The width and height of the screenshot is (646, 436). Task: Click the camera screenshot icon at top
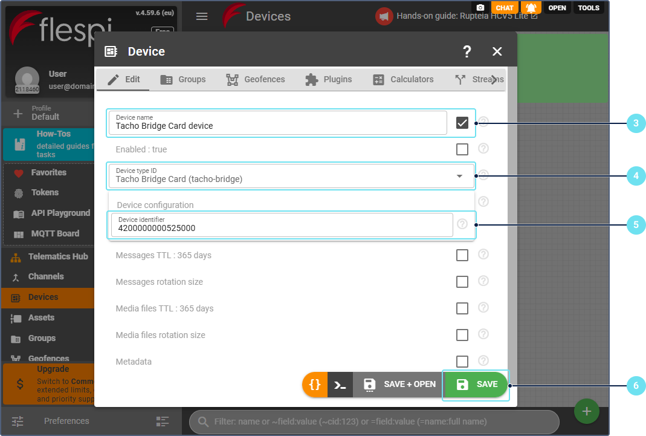[x=480, y=8]
